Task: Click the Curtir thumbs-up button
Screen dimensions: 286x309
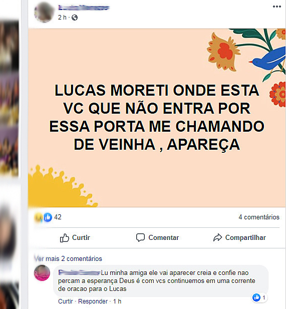Action: click(x=75, y=238)
